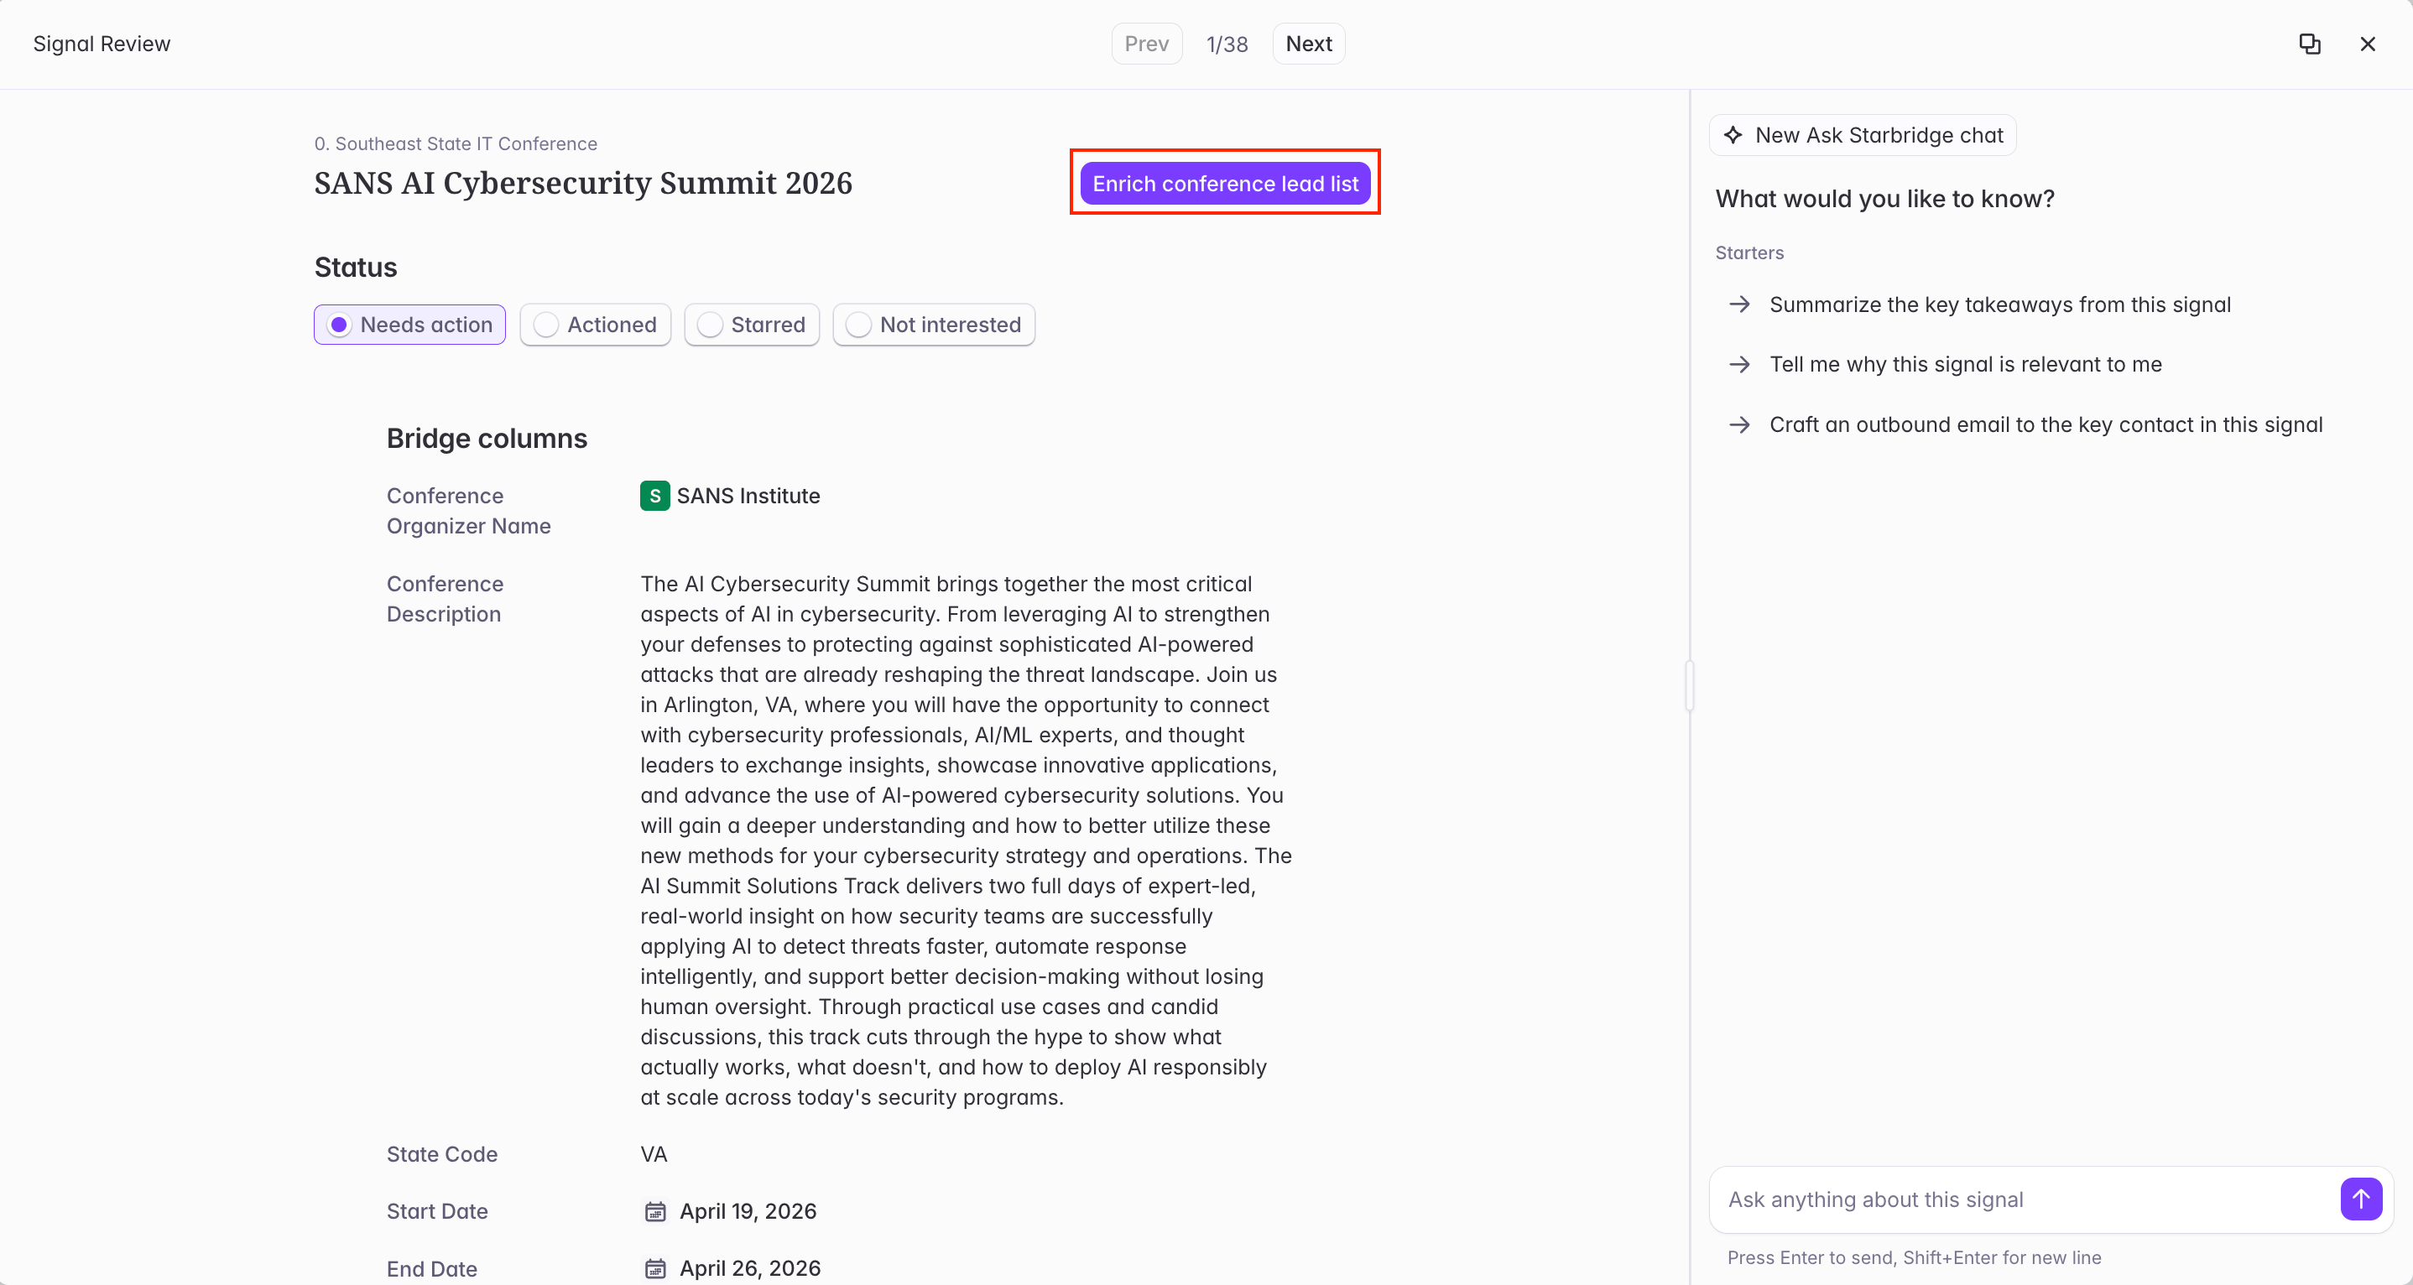
Task: Click the green SANS Institute organizer badge
Action: point(654,496)
